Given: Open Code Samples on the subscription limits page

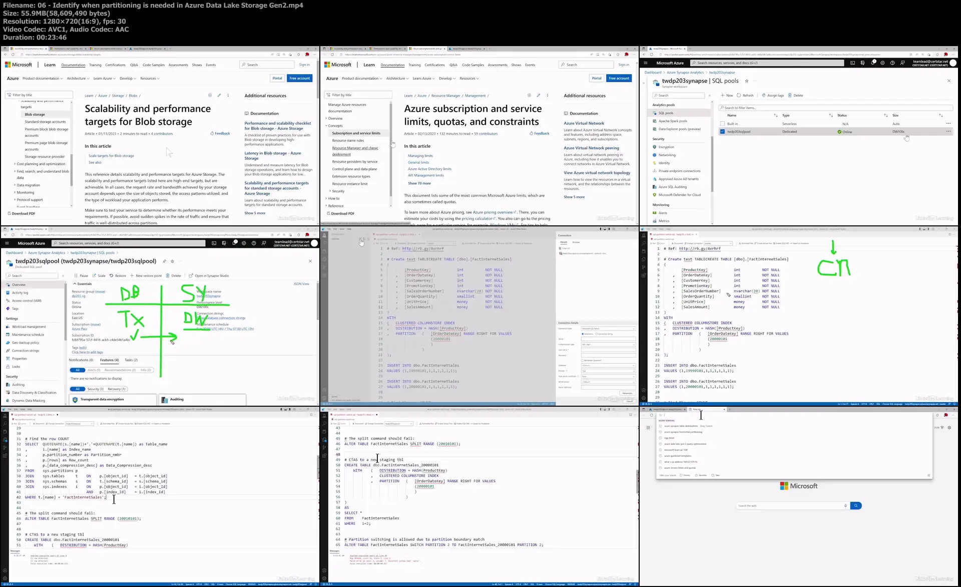Looking at the screenshot, I should (473, 65).
